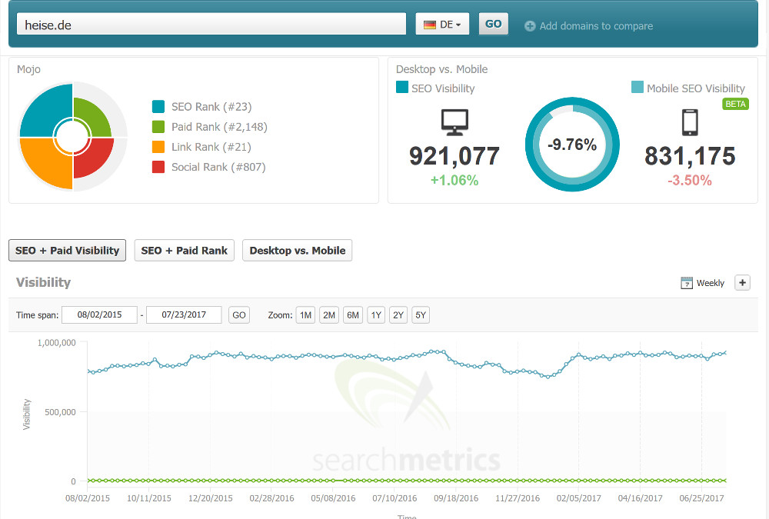
Task: Click the green Paid Rank color swatch
Action: [x=157, y=127]
